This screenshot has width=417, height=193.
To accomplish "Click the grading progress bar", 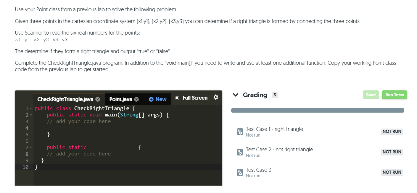I will [318, 110].
